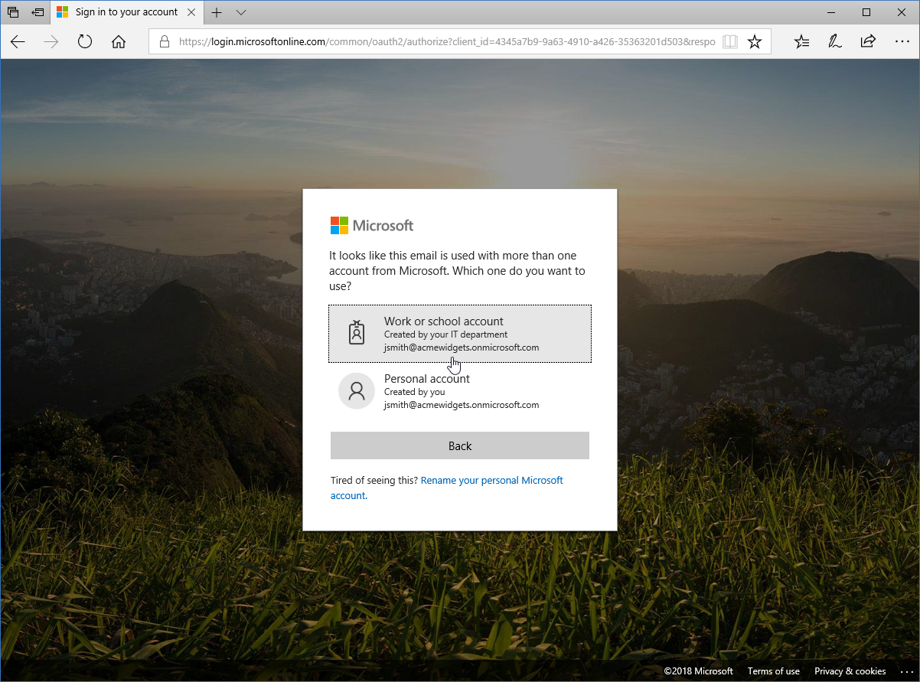Choose the Work or school account

point(460,334)
